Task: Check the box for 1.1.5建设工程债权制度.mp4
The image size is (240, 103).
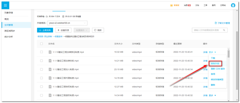Action: 42,95
